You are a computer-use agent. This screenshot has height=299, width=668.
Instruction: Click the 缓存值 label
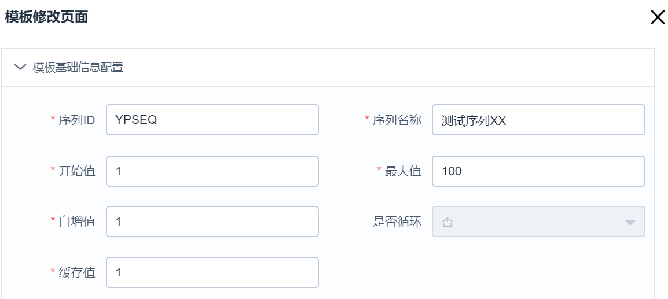(77, 272)
